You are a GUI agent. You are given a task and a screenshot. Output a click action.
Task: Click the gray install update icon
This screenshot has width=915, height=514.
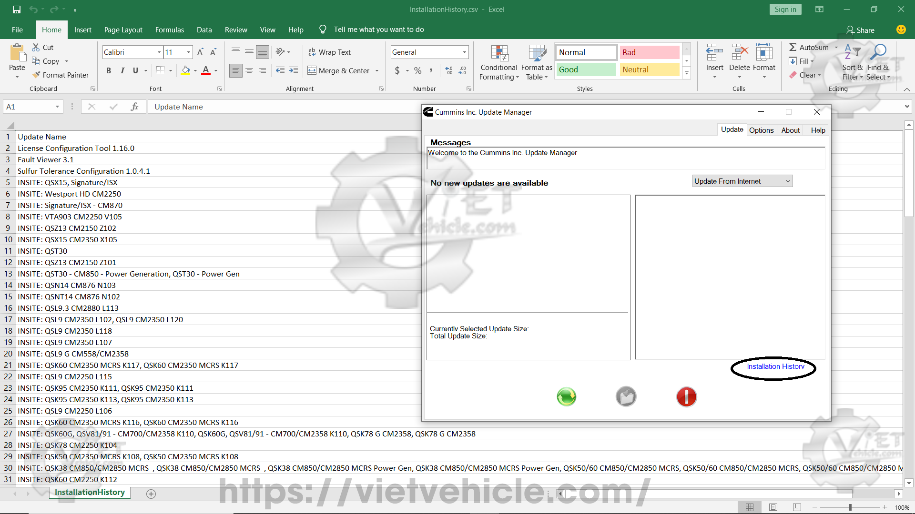pyautogui.click(x=626, y=396)
